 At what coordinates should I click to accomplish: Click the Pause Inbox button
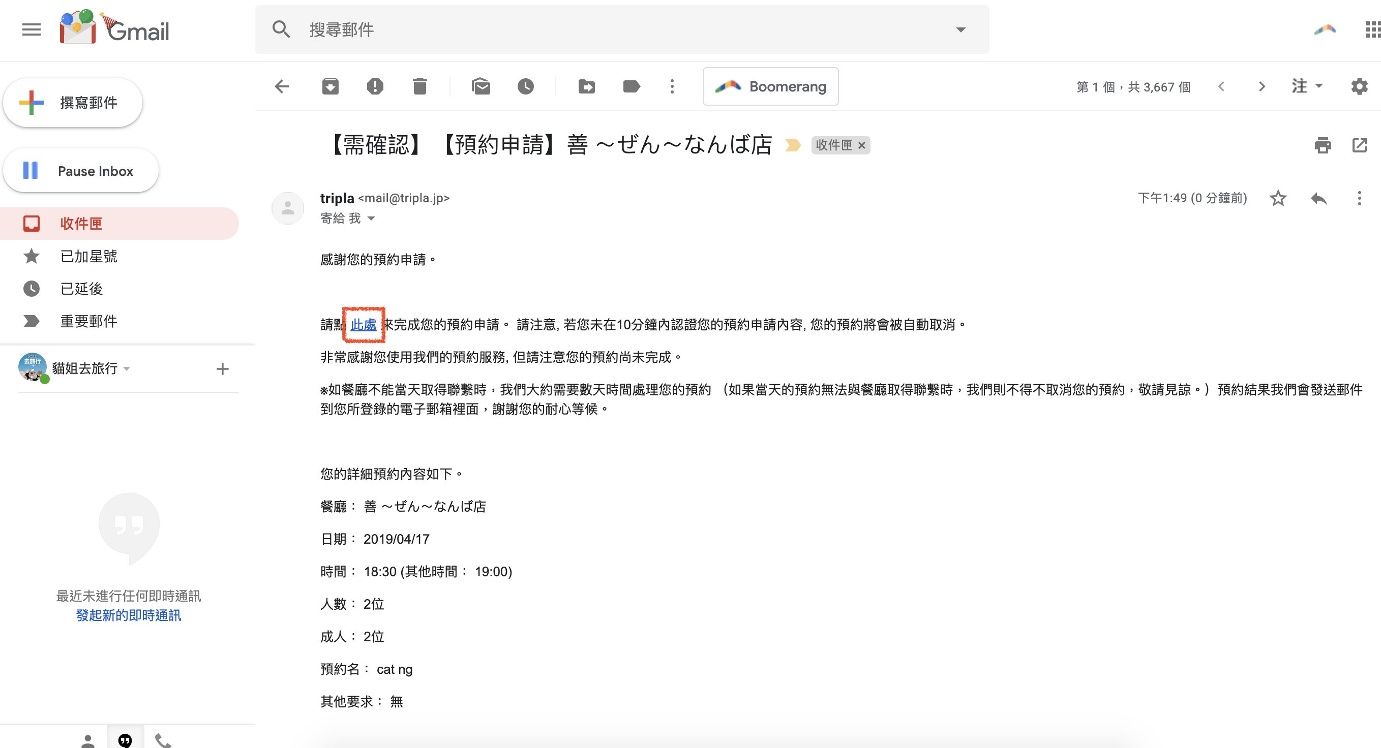81,171
